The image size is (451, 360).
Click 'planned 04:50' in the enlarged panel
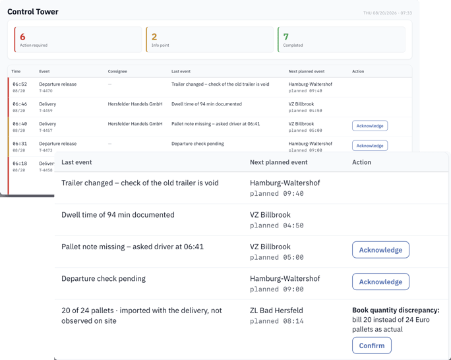[277, 225]
